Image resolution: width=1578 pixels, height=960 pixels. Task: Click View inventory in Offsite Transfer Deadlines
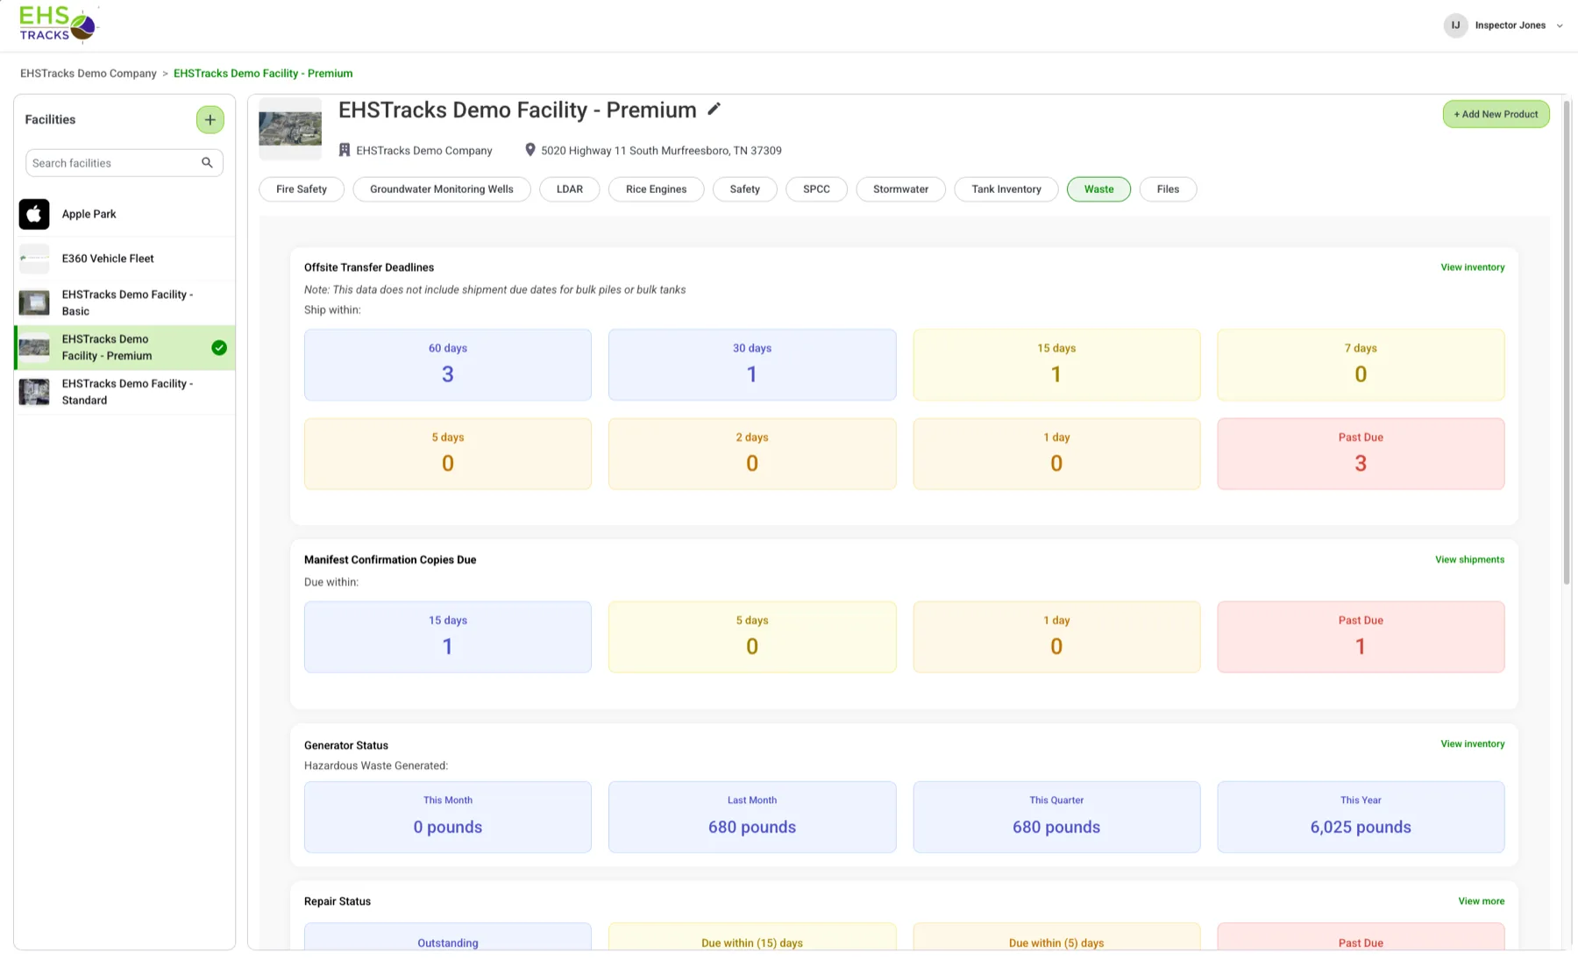tap(1472, 267)
